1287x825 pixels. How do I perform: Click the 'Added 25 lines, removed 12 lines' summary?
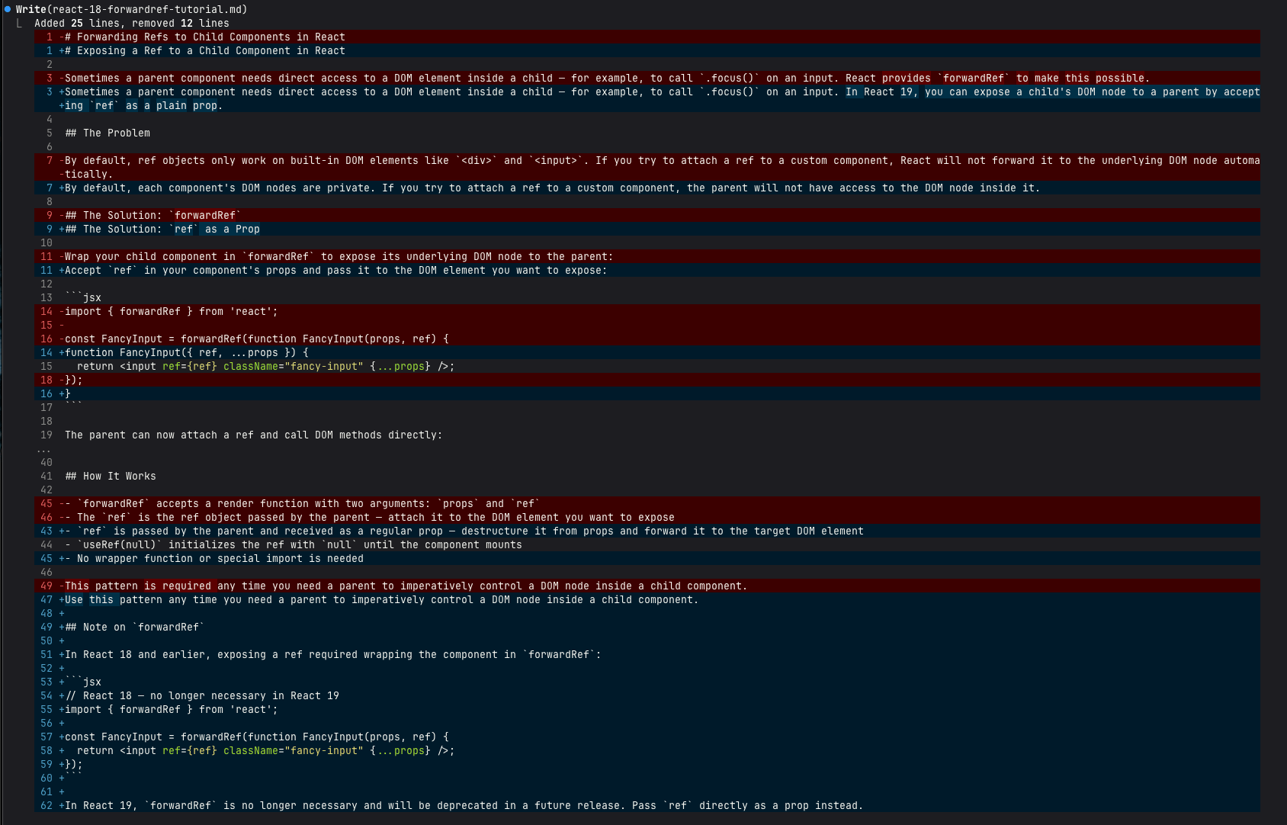(x=132, y=23)
